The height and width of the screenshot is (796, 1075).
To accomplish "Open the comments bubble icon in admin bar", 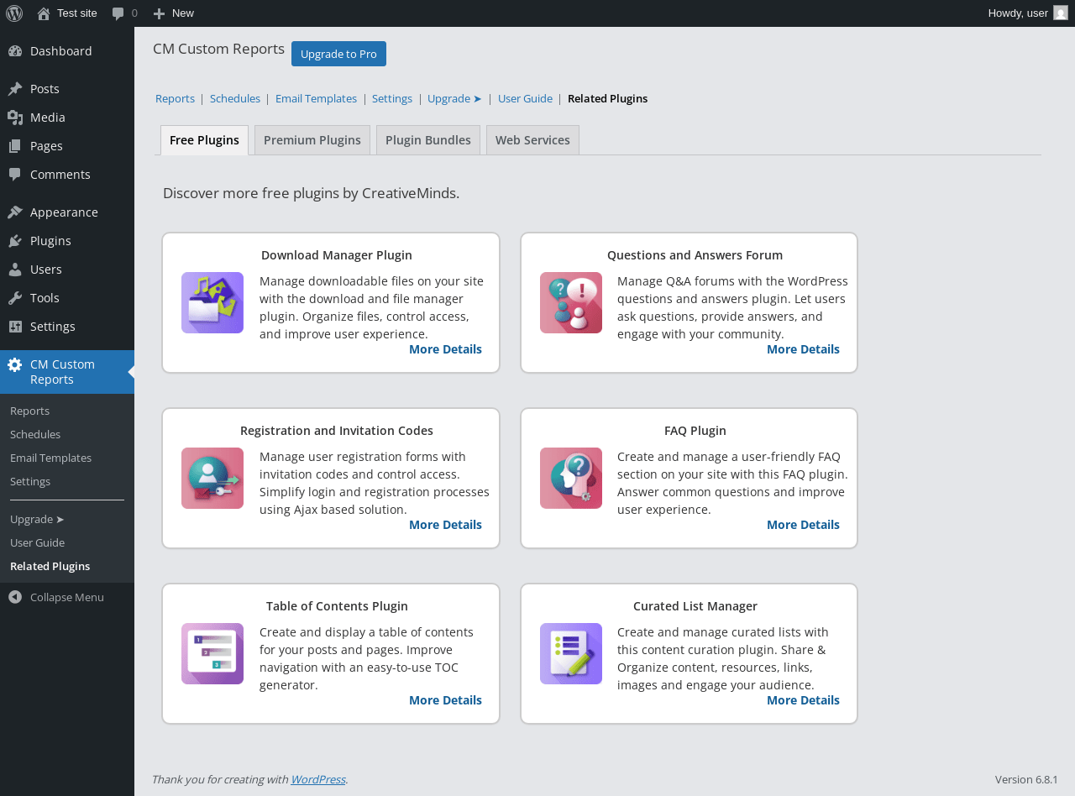I will click(x=118, y=13).
